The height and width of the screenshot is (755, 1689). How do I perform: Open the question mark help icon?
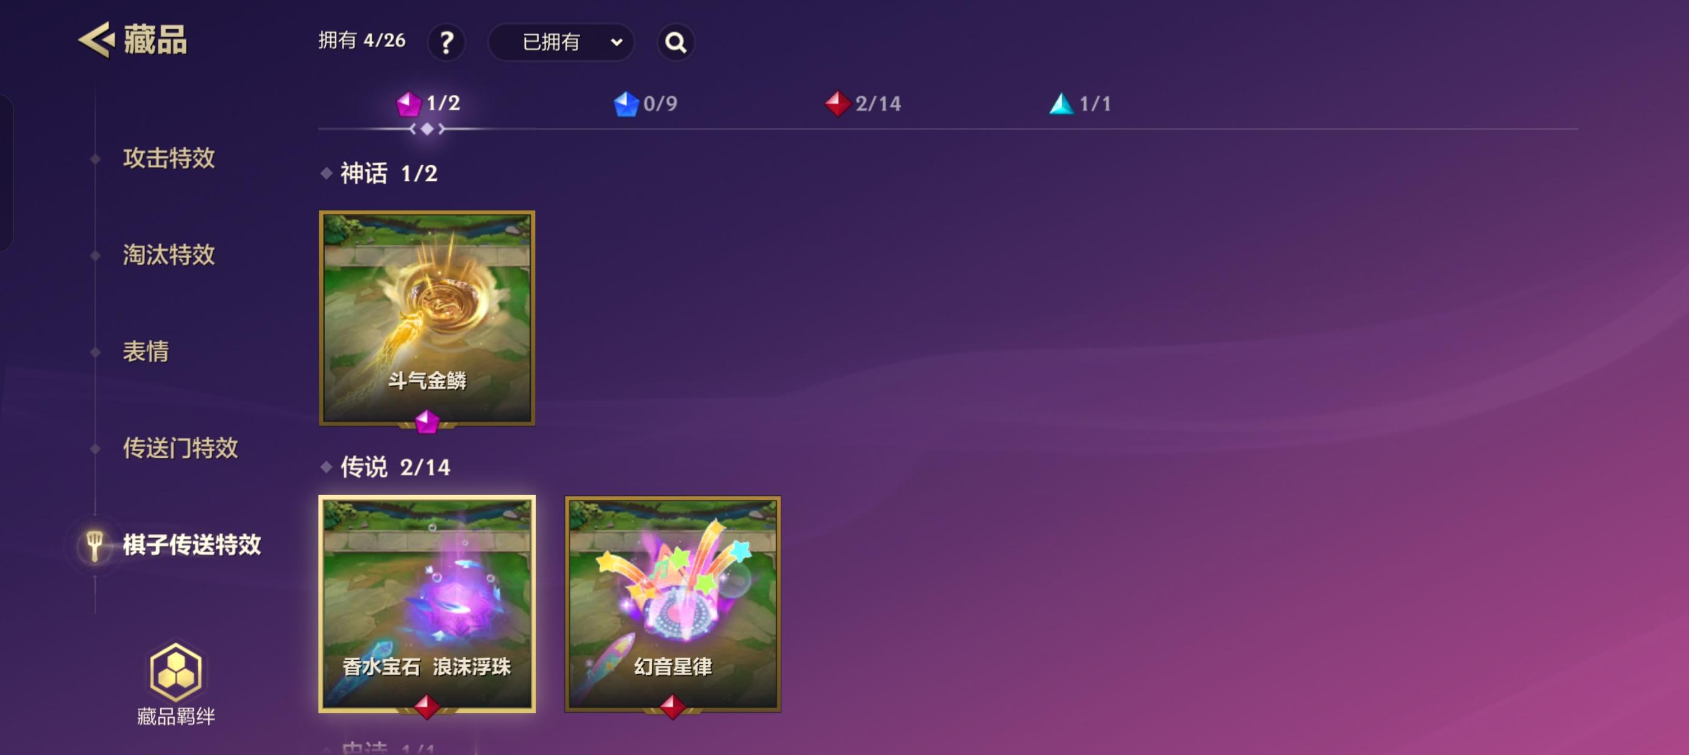pyautogui.click(x=447, y=43)
